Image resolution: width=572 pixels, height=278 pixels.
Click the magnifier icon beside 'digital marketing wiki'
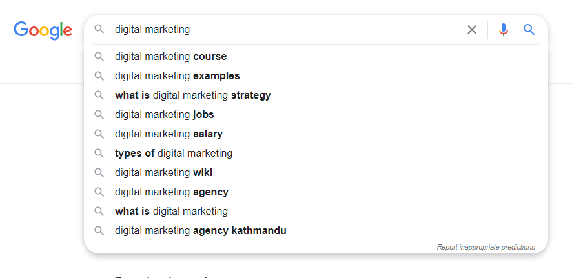point(99,172)
